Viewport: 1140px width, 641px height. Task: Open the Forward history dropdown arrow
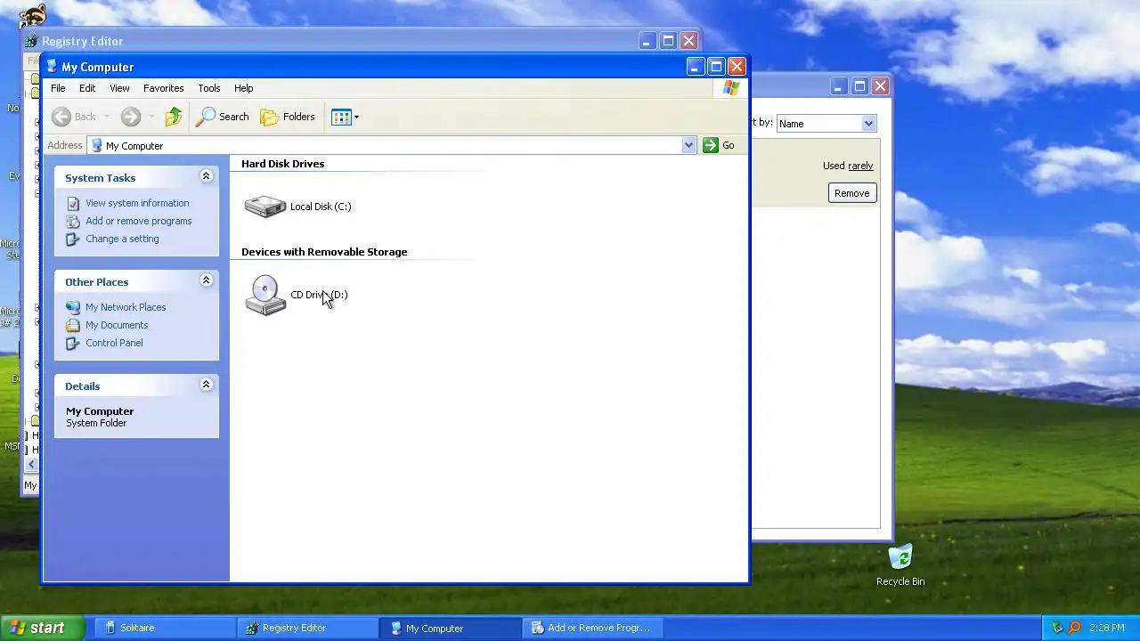[x=151, y=117]
